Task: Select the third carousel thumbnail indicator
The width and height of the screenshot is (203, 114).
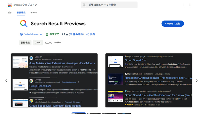Action: (x=109, y=113)
